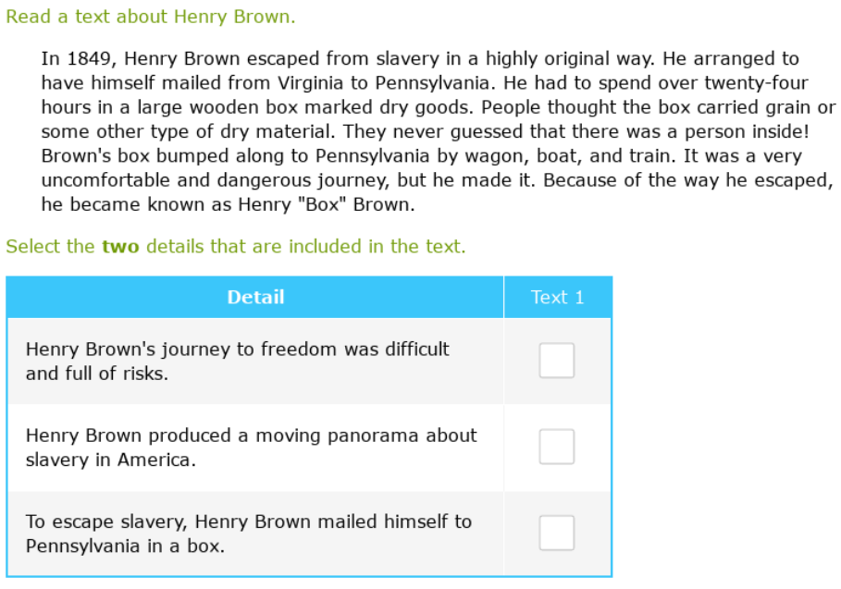Click the passage line starting "In 1849"
Image resolution: width=841 pixels, height=589 pixels.
click(x=420, y=59)
